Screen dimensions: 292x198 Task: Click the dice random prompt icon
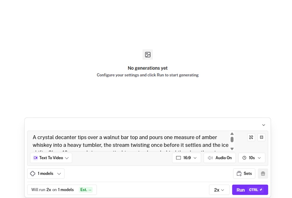[261, 137]
